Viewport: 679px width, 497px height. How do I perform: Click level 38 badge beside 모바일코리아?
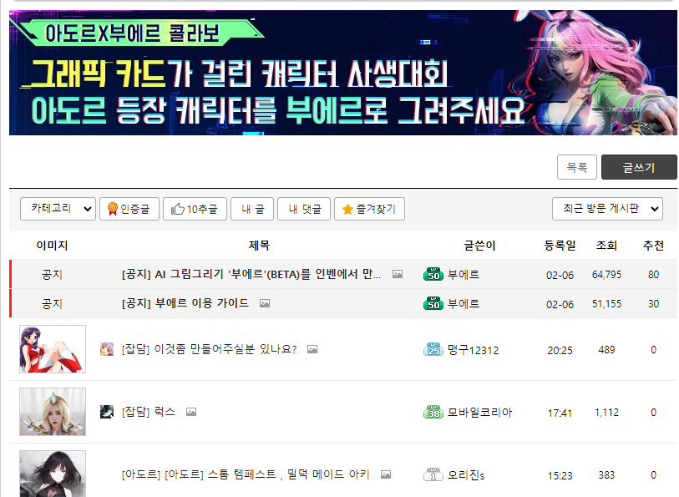(433, 412)
